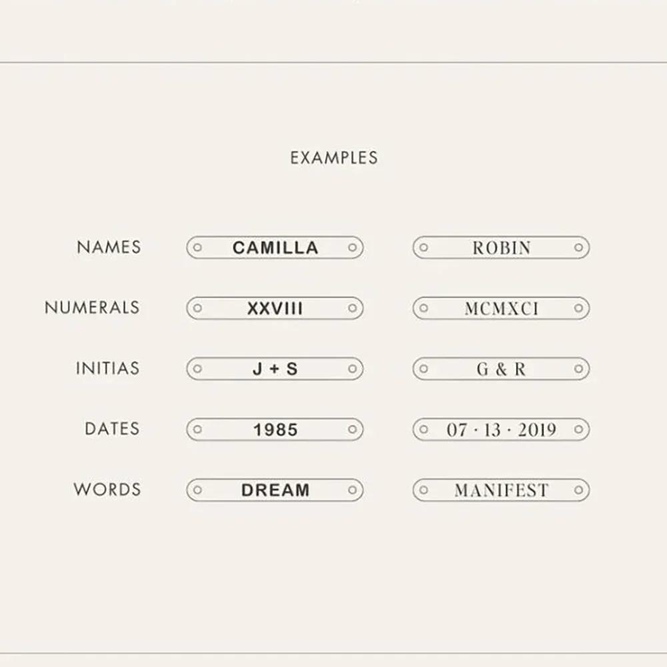Select the NAMES row label
667x667 pixels.
(x=109, y=247)
